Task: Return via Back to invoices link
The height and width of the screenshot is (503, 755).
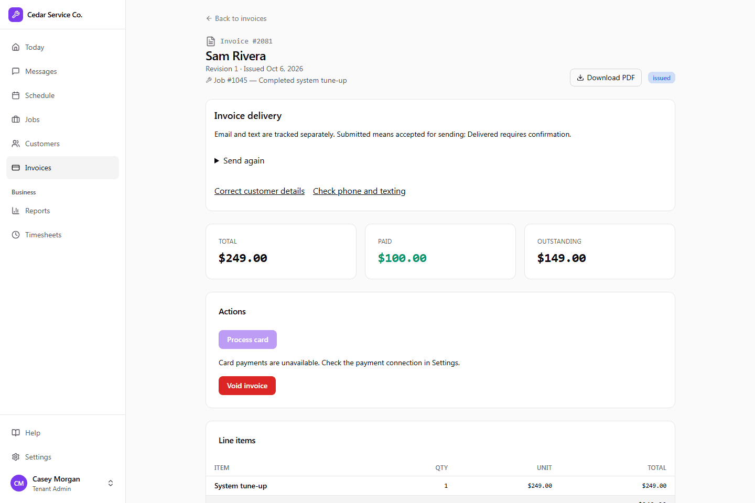Action: [x=236, y=18]
